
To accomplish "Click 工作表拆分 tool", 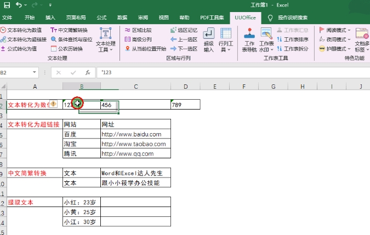I will coord(293,49).
